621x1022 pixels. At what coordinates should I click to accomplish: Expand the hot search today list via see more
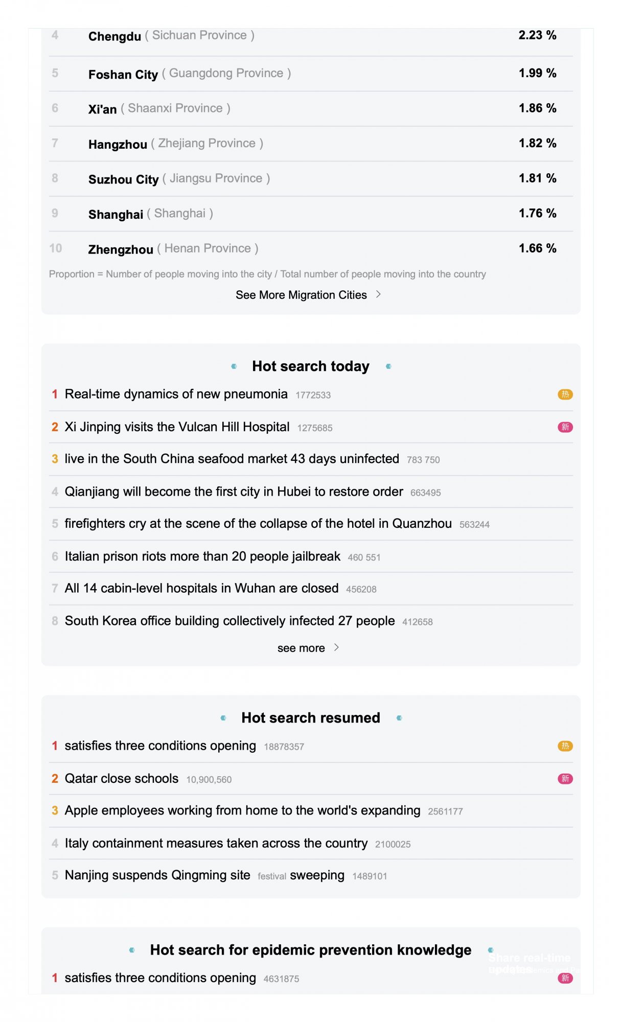[x=301, y=648]
